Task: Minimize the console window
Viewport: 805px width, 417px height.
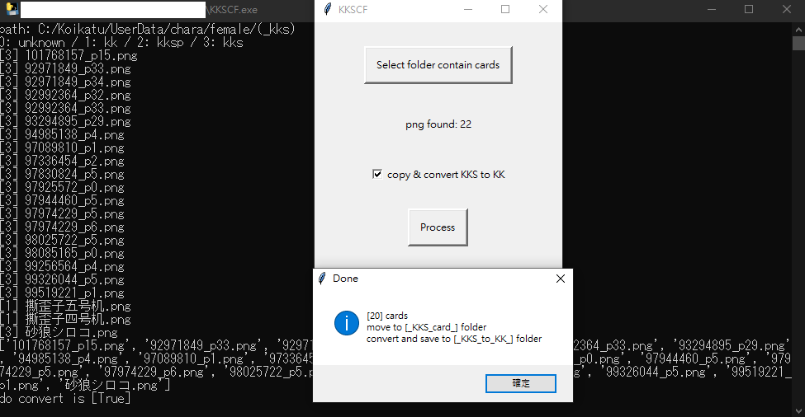Action: click(712, 9)
